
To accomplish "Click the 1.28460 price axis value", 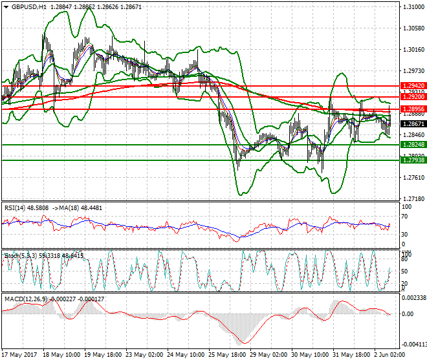I will [413, 134].
